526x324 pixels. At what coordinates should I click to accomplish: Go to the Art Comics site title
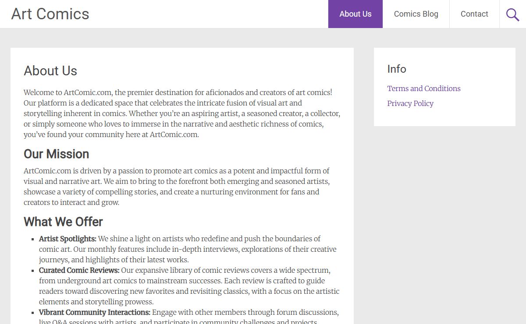[50, 14]
